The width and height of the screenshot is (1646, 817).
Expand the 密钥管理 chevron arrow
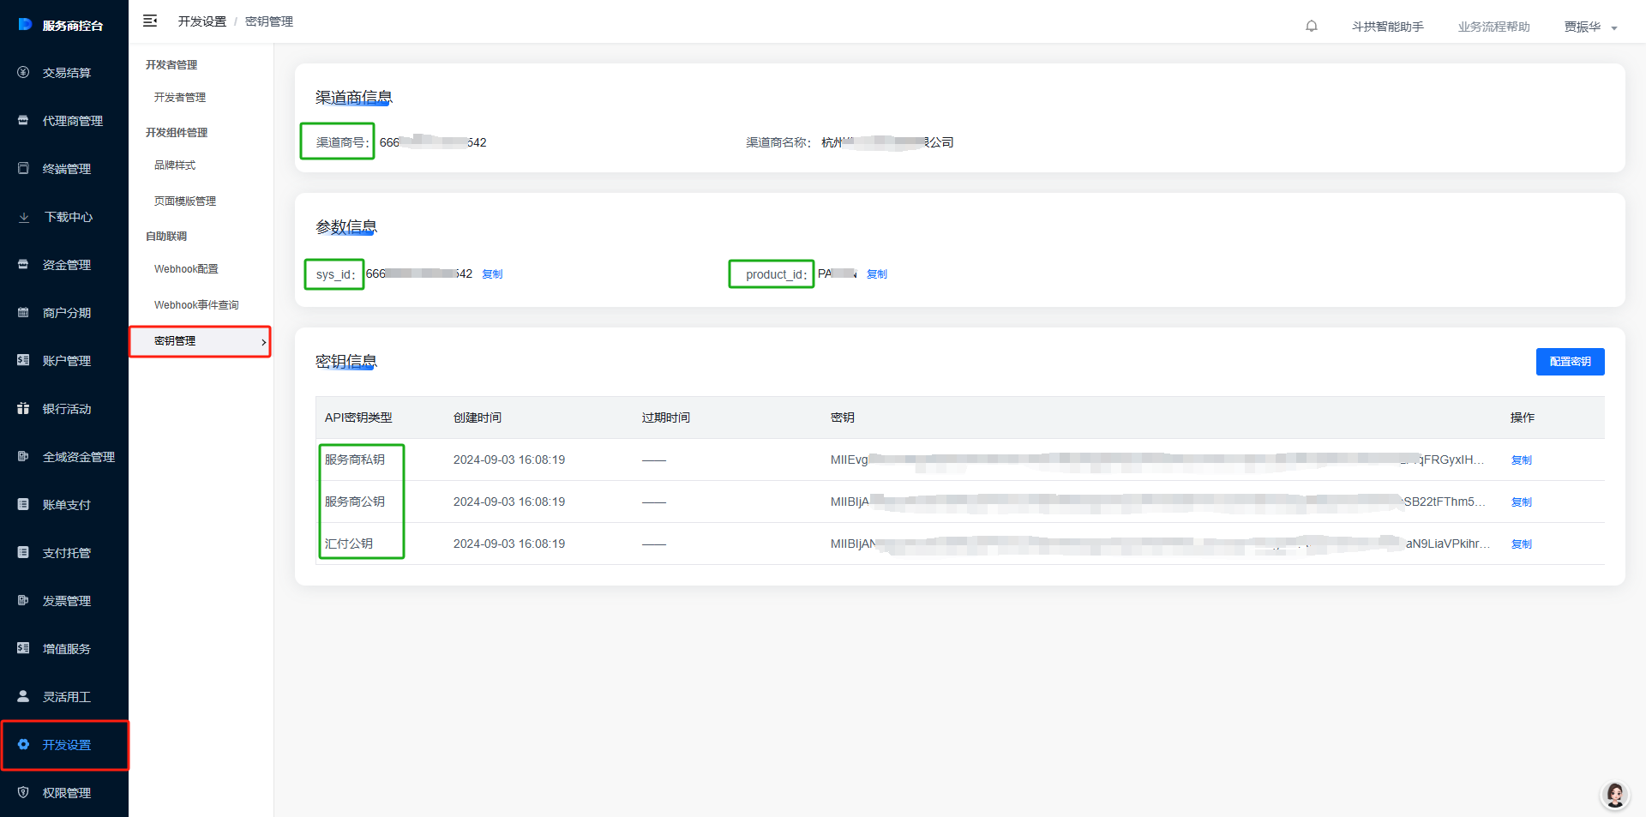coord(263,342)
